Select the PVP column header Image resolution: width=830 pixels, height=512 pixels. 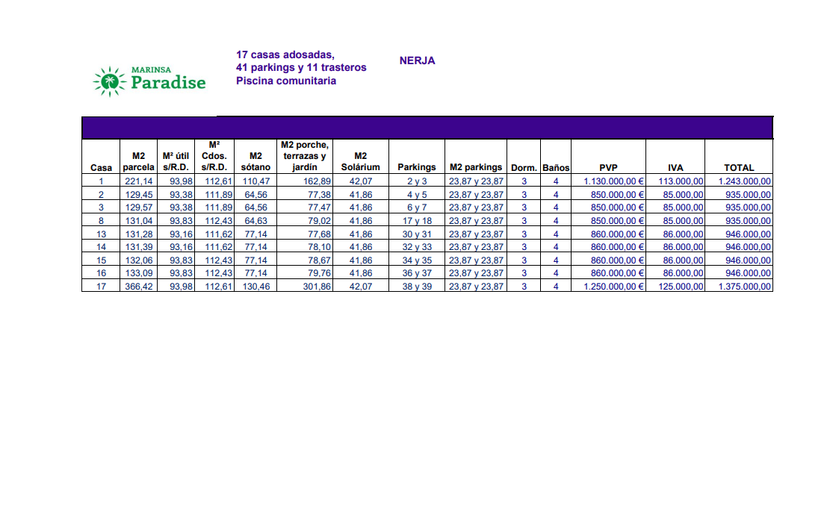608,168
